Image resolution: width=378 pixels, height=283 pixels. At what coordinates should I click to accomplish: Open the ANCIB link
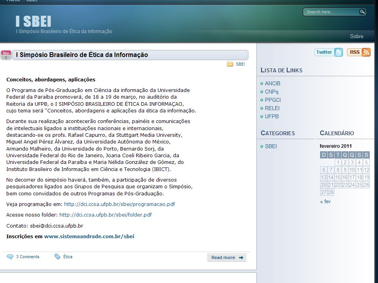272,83
